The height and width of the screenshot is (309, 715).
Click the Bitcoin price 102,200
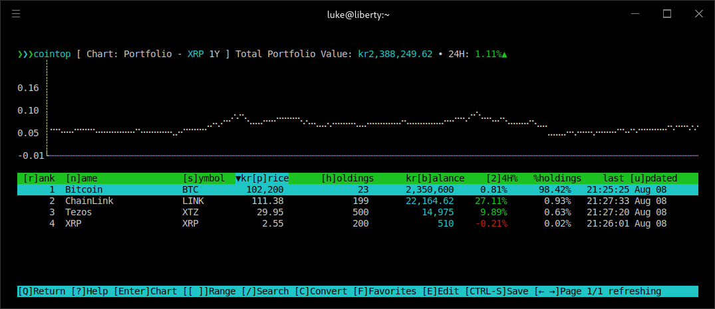tap(265, 189)
